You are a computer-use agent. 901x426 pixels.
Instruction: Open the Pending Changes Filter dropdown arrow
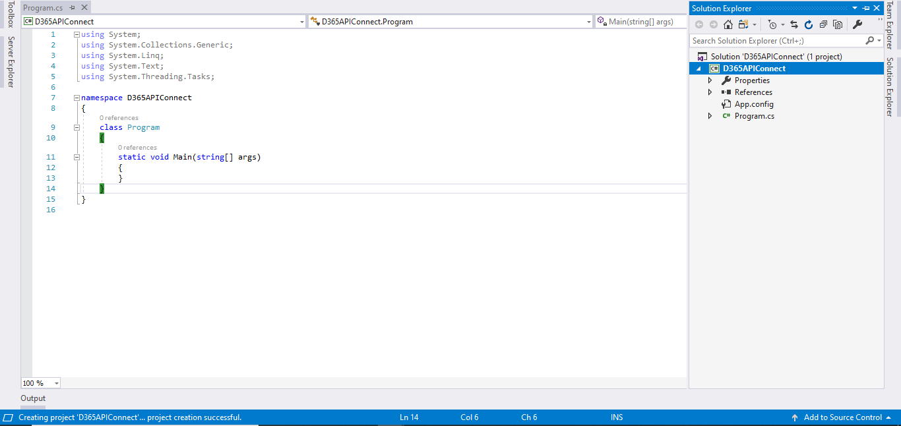click(783, 25)
